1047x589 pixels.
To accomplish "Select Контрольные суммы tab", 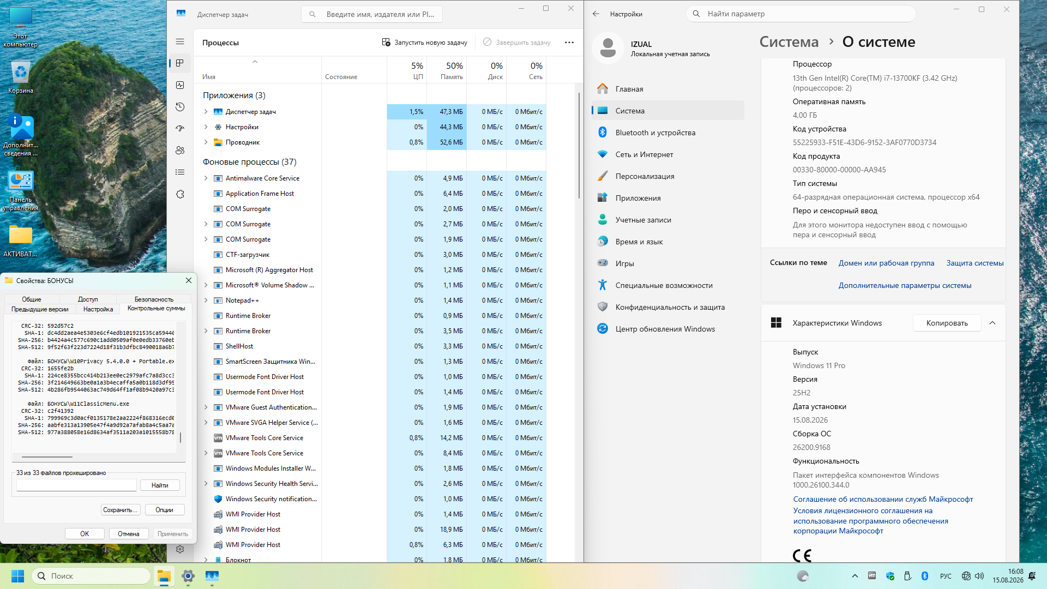I will click(156, 308).
